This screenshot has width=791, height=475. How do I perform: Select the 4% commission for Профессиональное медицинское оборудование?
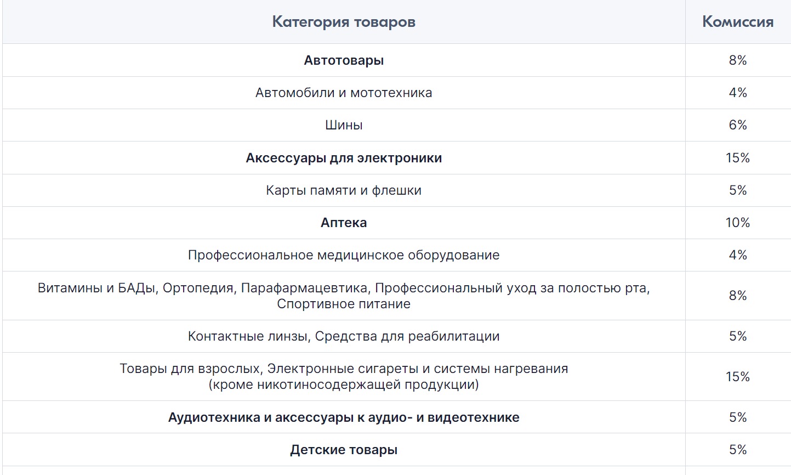pos(738,255)
